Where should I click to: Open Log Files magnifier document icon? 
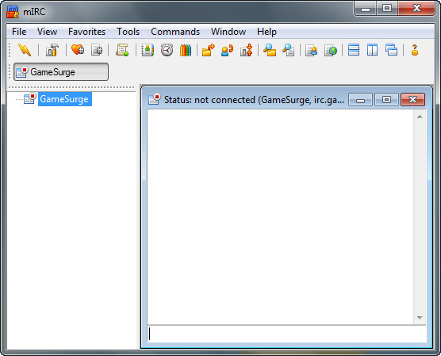(289, 50)
